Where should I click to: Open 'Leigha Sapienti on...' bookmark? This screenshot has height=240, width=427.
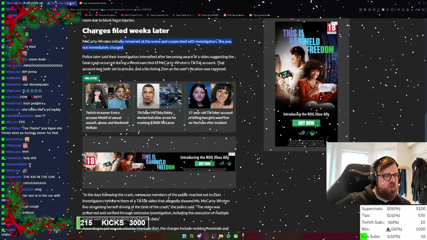(158, 15)
